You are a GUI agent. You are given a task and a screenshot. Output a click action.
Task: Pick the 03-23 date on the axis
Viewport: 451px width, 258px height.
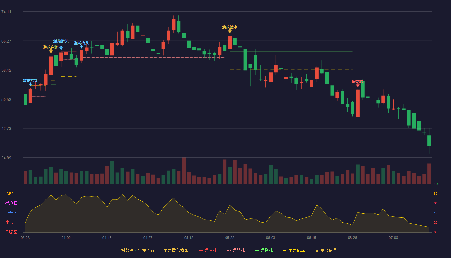[x=25, y=238]
